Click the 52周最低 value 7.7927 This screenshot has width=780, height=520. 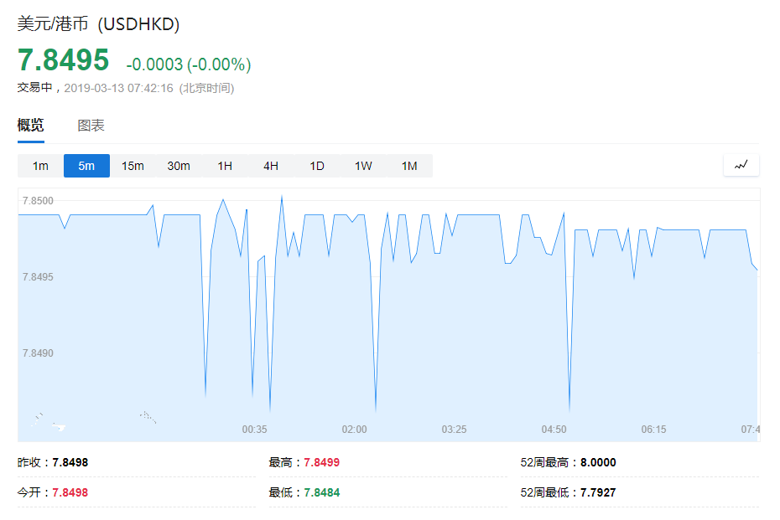coord(599,492)
